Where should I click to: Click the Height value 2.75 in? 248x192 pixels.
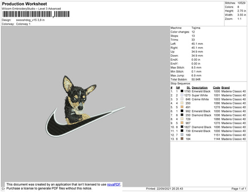tap(242, 11)
